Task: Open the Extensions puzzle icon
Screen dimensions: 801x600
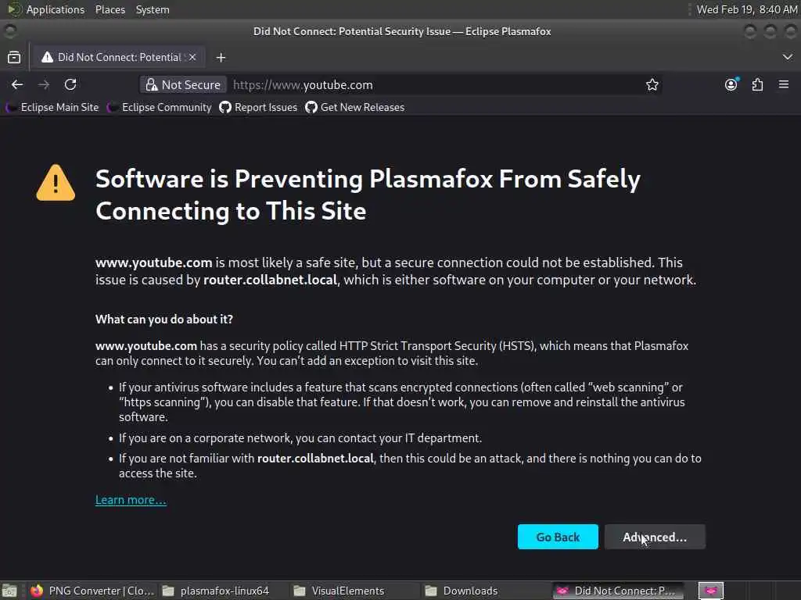Action: pyautogui.click(x=757, y=84)
